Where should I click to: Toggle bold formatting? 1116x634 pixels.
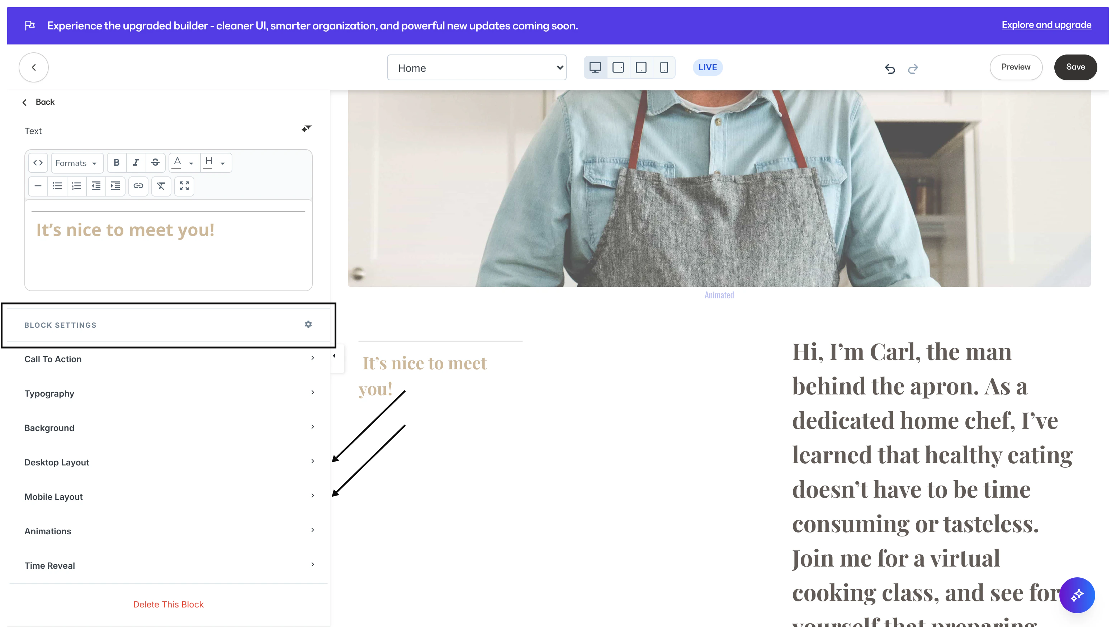point(116,163)
